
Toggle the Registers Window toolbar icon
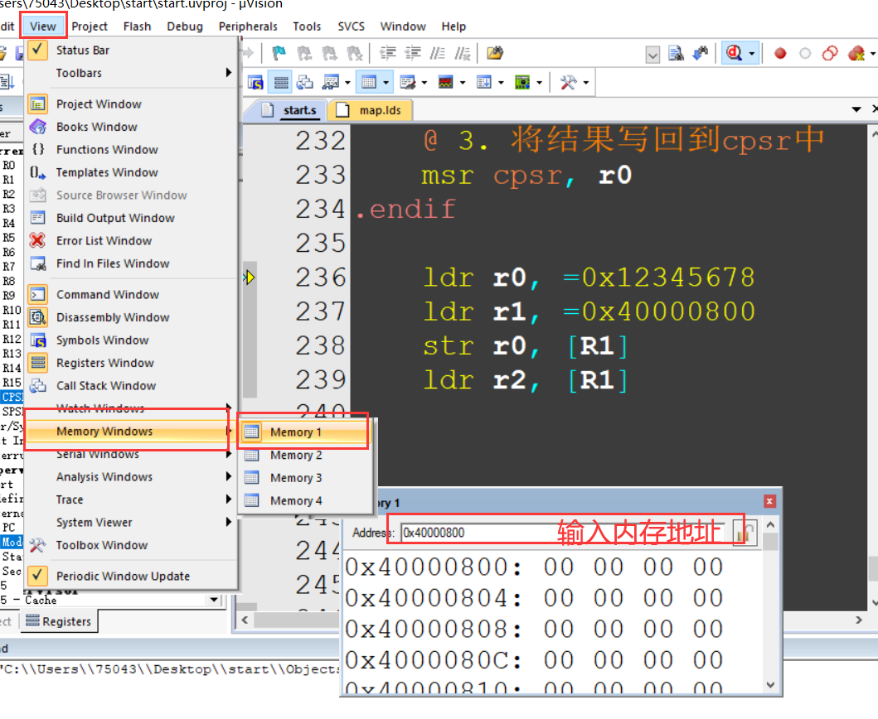[281, 83]
